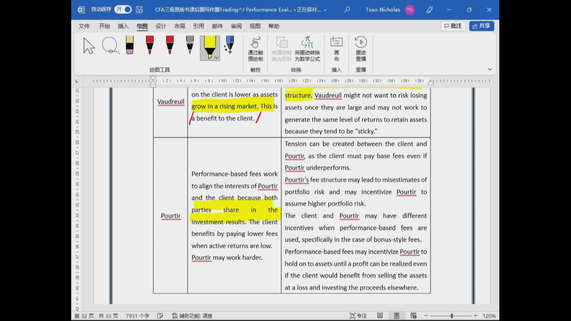Click the Ink to Math (将墨迹转换为数学公式) icon
Screen dimensions: 571x321
coord(307,48)
